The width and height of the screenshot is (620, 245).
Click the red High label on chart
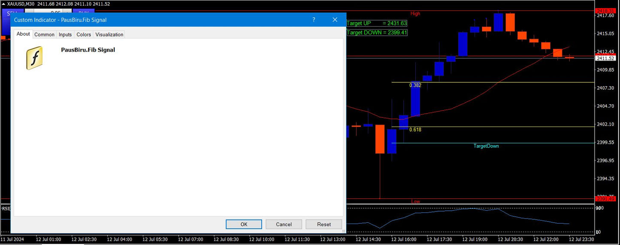[415, 14]
